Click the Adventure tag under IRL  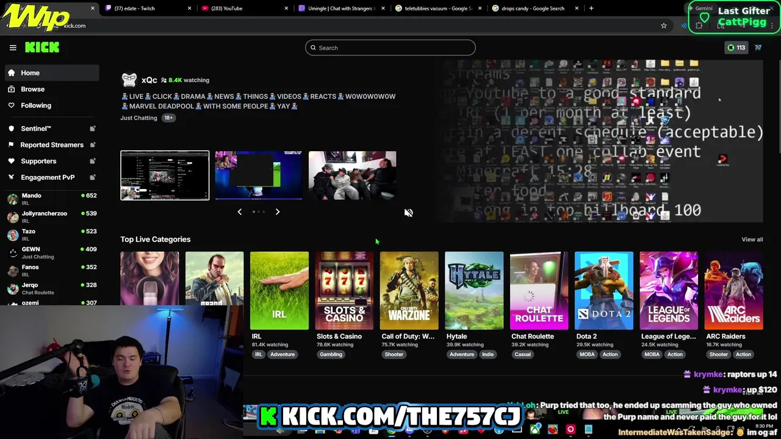[283, 354]
